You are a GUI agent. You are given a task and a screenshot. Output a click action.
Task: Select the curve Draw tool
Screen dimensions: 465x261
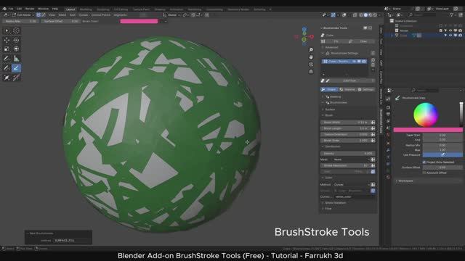coord(7,68)
